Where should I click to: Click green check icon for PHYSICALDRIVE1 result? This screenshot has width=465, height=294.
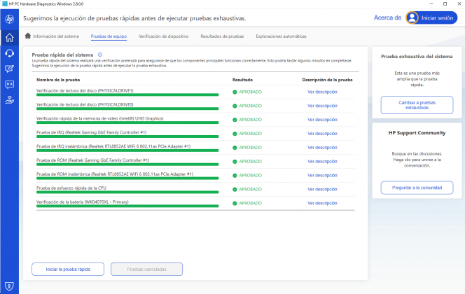pos(235,92)
